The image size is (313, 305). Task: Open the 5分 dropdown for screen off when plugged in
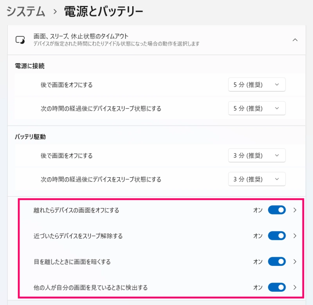point(257,84)
